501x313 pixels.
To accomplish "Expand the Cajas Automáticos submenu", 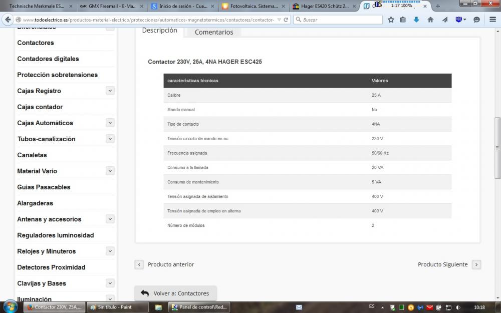I will 110,123.
